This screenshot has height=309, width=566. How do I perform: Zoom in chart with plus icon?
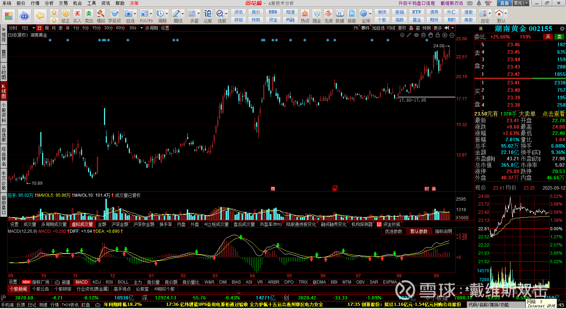[445, 35]
